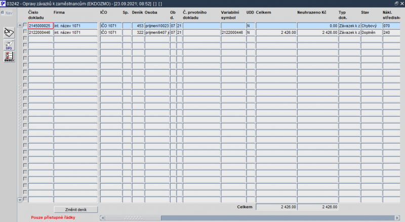Click Neuhrazeno 2 426.00 in second row

(x=318, y=32)
